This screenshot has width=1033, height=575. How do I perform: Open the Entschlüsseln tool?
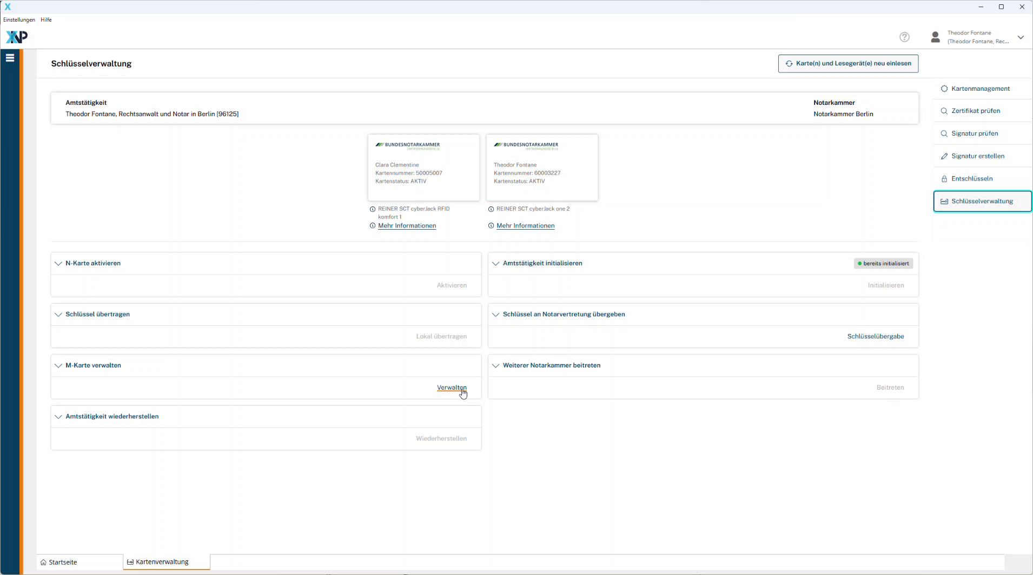pos(971,179)
